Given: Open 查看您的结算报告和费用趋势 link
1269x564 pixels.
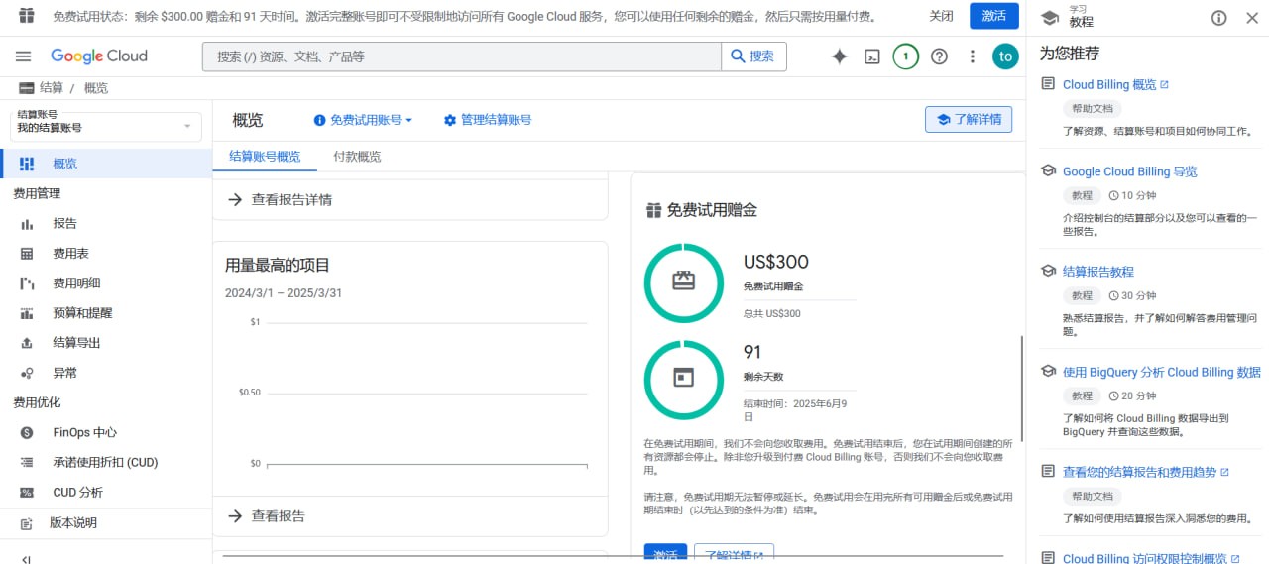Looking at the screenshot, I should click(x=1145, y=472).
